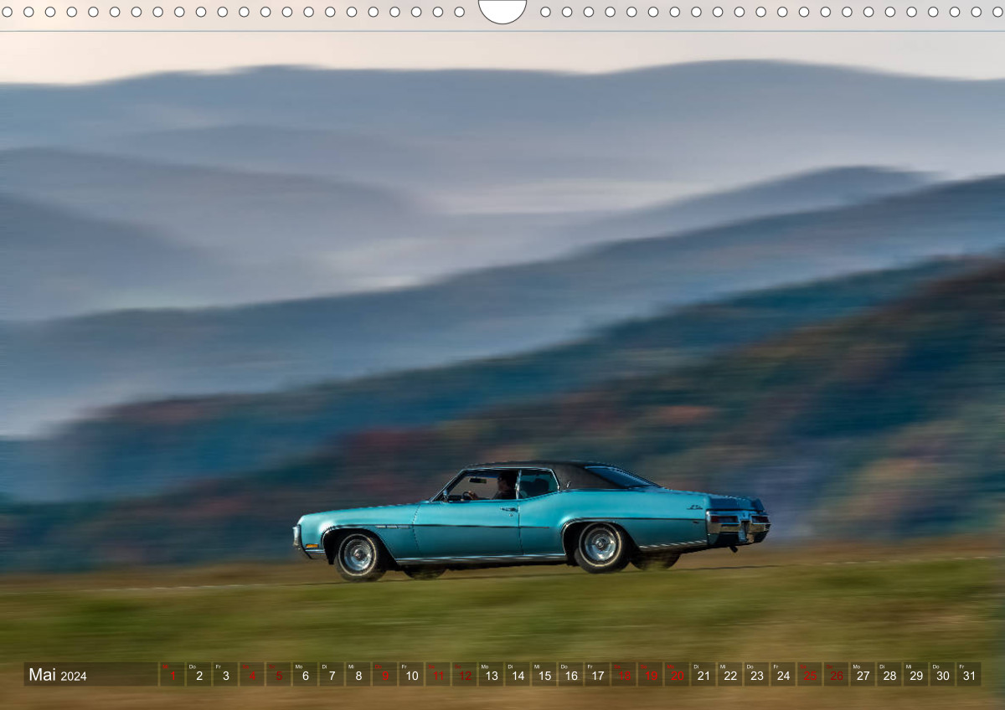Choose day 19 in the date row

pyautogui.click(x=651, y=674)
